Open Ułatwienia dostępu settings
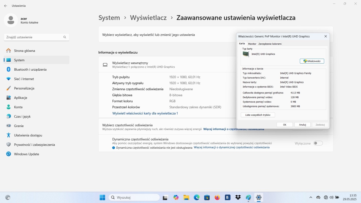This screenshot has width=361, height=203. point(28,135)
